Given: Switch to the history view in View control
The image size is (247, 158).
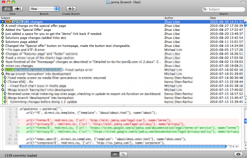Looking at the screenshot, I should 7,9.
